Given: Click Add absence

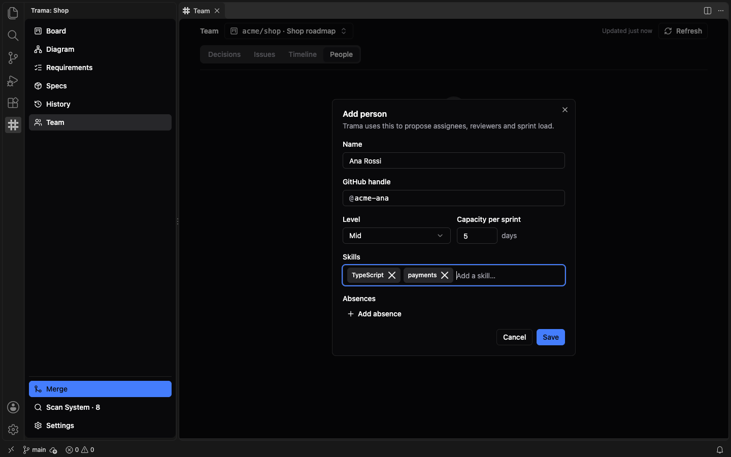Looking at the screenshot, I should click(x=375, y=314).
